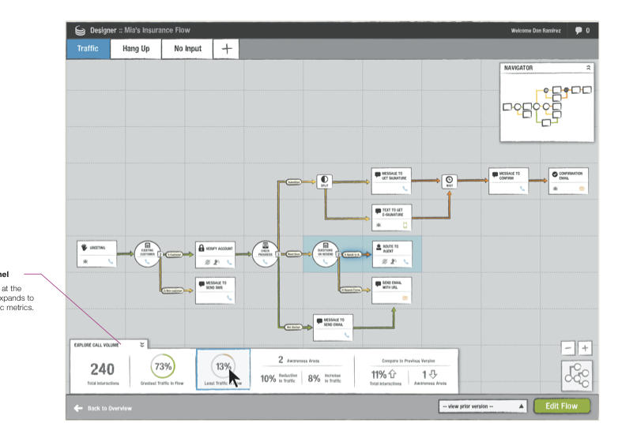Click the agent person icon on Route to Agent
Screen dimensions: 637x438
click(x=379, y=246)
